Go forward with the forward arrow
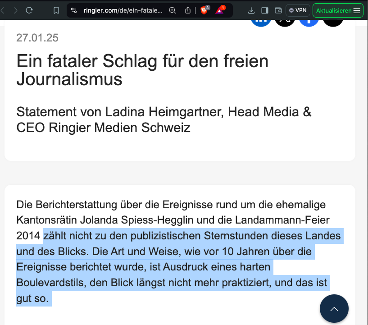 pos(15,10)
